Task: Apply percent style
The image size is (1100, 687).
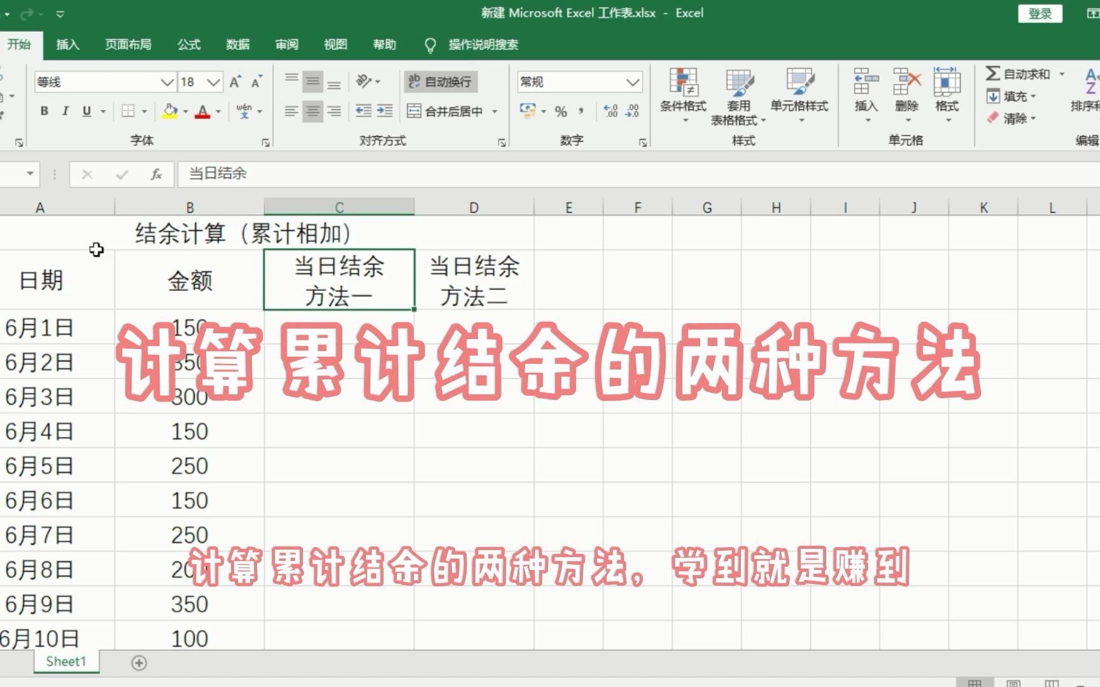Action: pos(561,111)
